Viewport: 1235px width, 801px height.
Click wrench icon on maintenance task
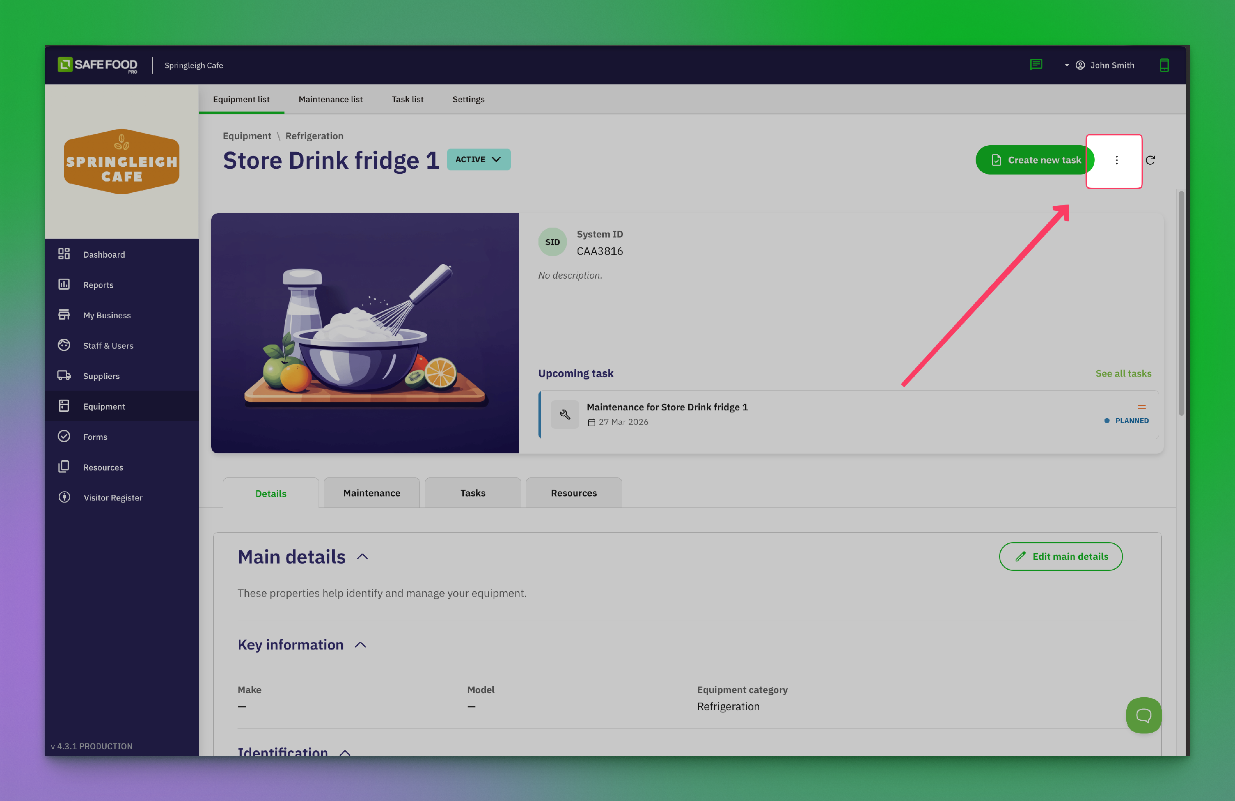(564, 414)
